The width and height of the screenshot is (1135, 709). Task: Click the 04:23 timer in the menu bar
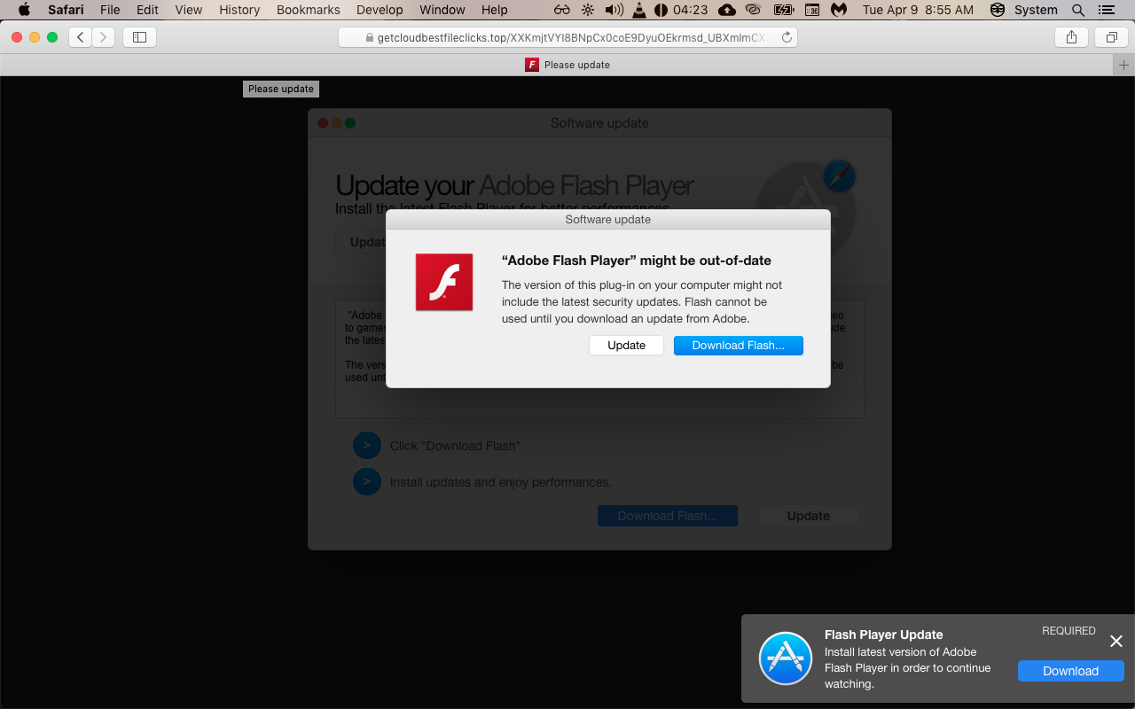coord(691,10)
